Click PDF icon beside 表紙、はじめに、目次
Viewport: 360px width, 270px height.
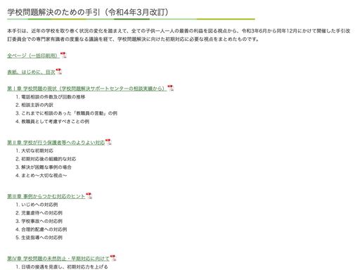click(59, 71)
